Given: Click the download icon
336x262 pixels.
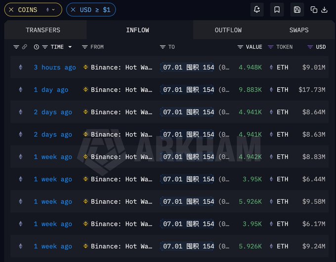Looking at the screenshot, I should pyautogui.click(x=325, y=10).
